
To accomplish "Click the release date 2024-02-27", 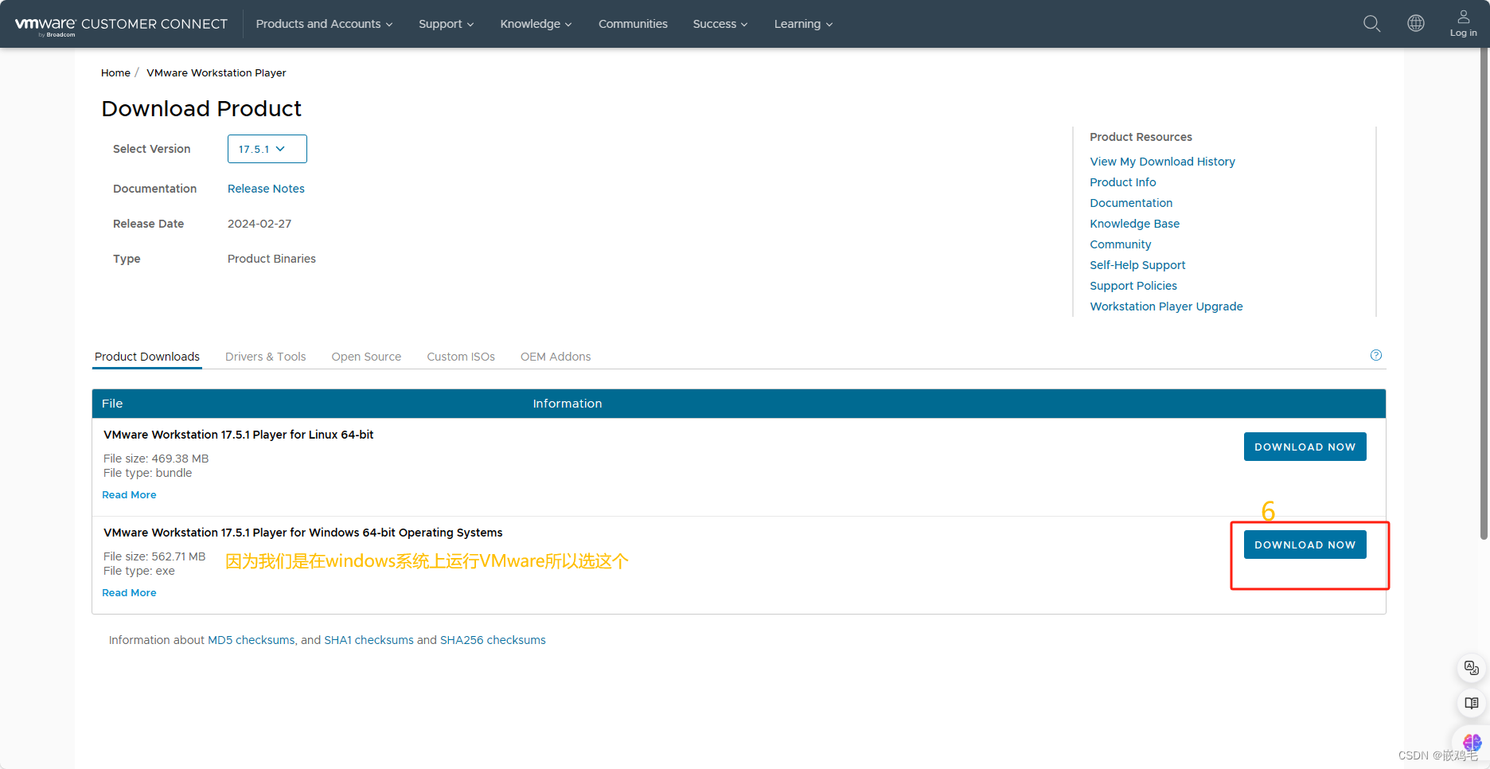I will pos(259,224).
